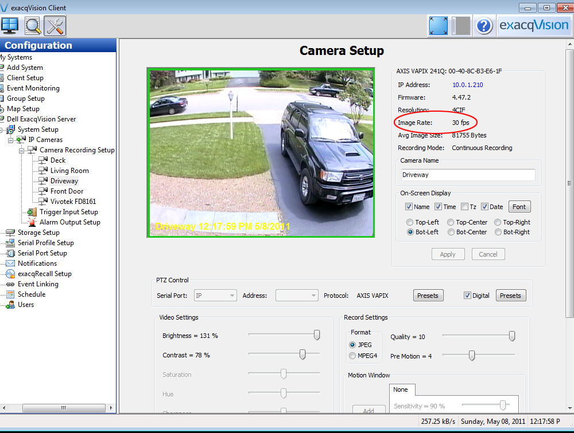Open the Address dropdown

tap(296, 296)
